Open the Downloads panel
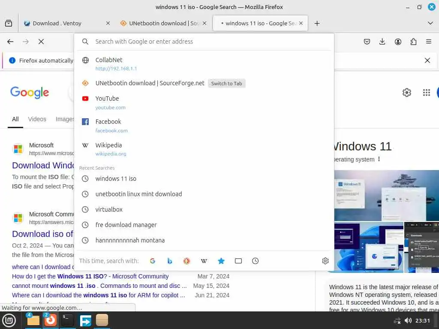The height and width of the screenshot is (329, 439). [x=382, y=42]
